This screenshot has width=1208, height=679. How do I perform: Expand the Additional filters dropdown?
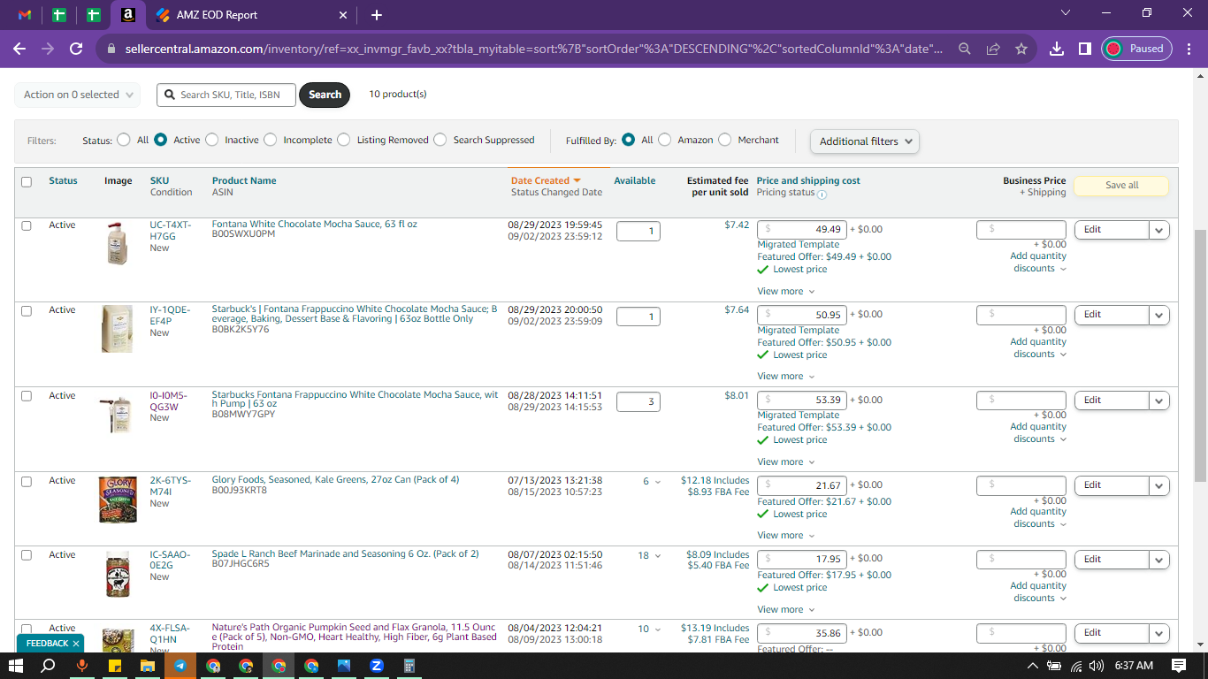click(x=865, y=141)
